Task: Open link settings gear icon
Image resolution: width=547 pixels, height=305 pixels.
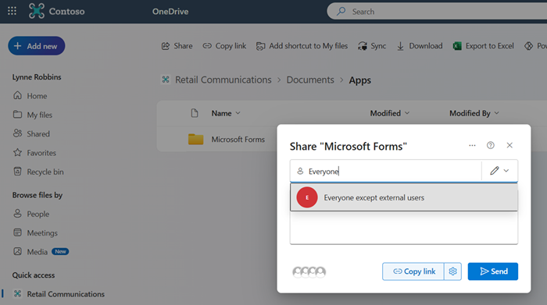Action: (452, 271)
